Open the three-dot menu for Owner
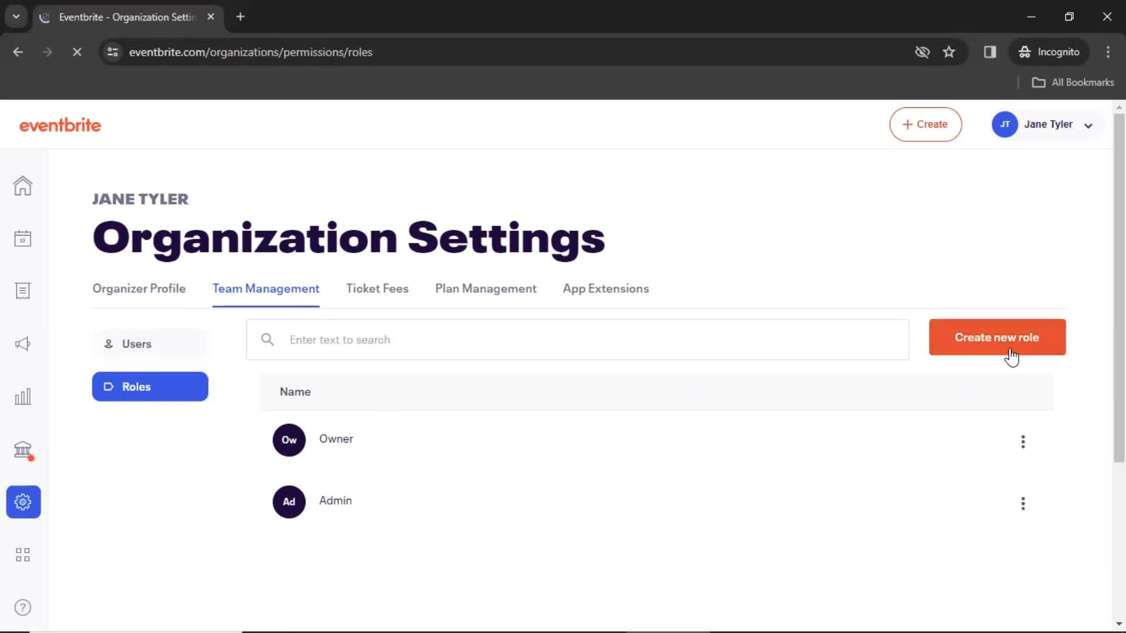This screenshot has height=633, width=1126. pyautogui.click(x=1023, y=441)
